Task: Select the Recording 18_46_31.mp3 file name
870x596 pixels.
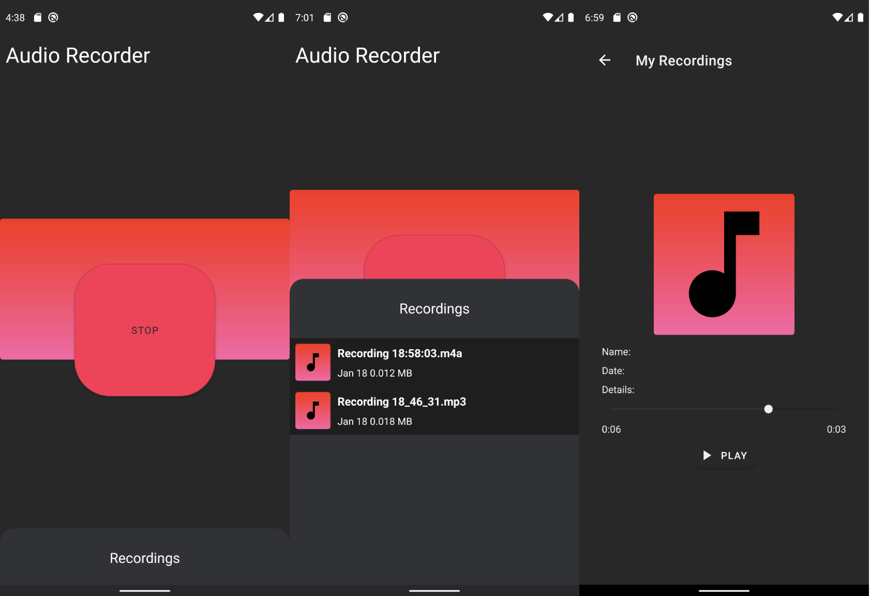Action: pos(401,402)
